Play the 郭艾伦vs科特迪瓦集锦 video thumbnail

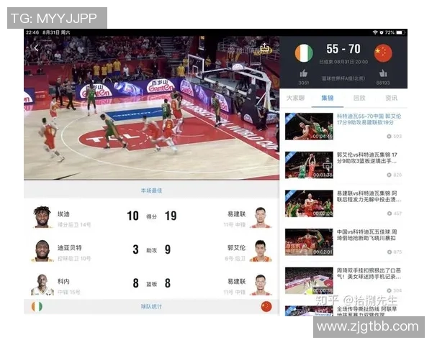pyautogui.click(x=308, y=165)
